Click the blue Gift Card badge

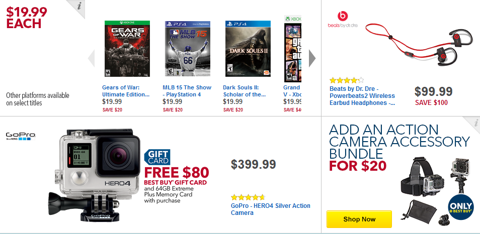point(157,157)
